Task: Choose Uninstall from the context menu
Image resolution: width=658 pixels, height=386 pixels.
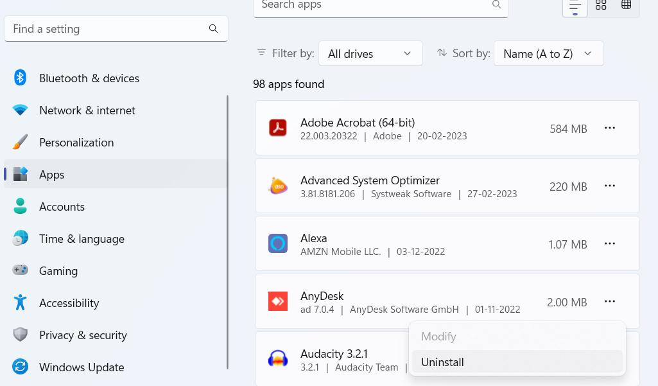Action: [517, 362]
